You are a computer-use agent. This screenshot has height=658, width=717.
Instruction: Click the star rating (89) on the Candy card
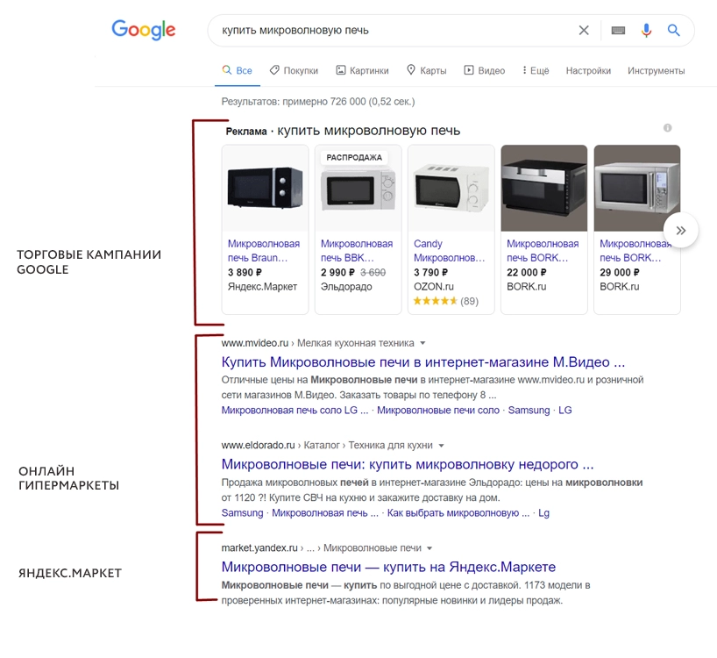pyautogui.click(x=446, y=301)
